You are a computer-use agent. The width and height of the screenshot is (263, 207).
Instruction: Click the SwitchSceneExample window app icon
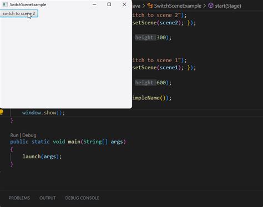click(5, 4)
